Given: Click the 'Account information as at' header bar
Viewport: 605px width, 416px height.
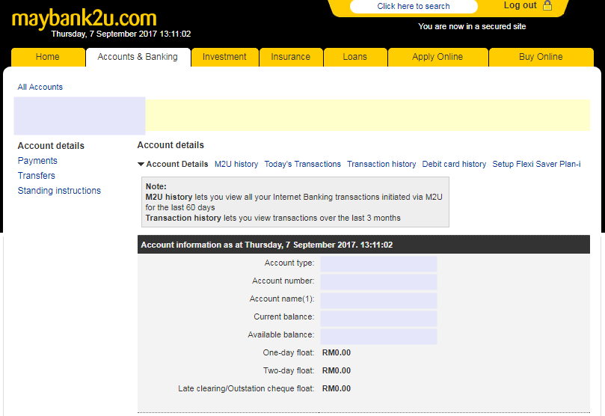Looking at the screenshot, I should tap(363, 245).
